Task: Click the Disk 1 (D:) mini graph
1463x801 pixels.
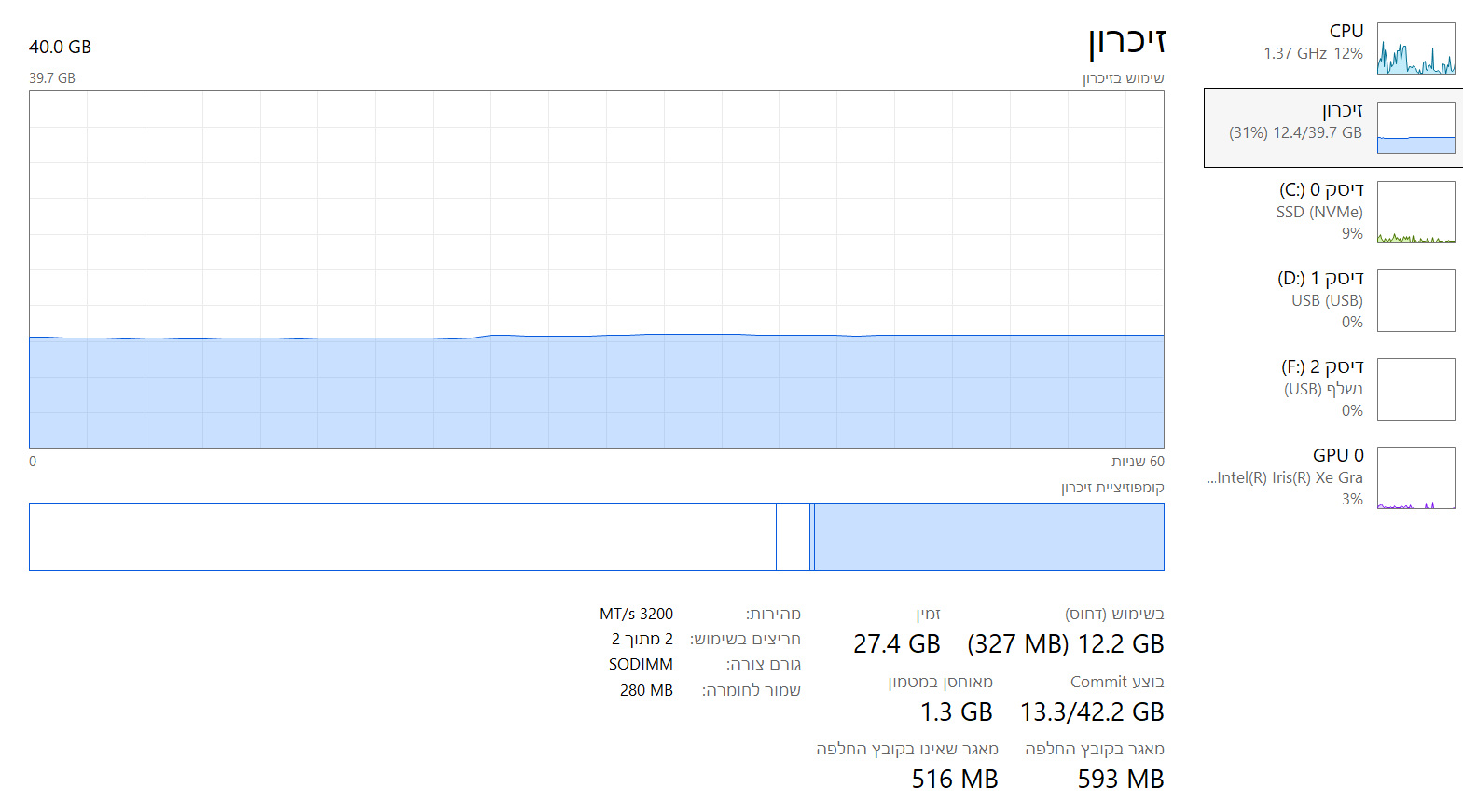Action: pyautogui.click(x=1415, y=300)
